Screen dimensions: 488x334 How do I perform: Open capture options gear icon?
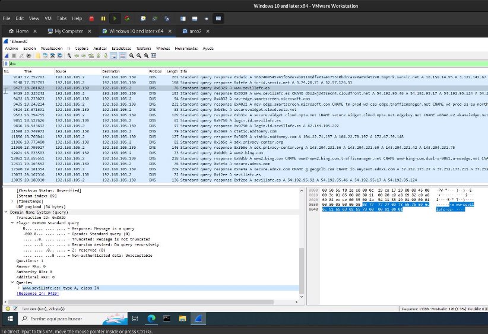[28, 56]
